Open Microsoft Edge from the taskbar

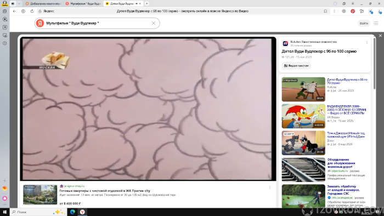72,212
